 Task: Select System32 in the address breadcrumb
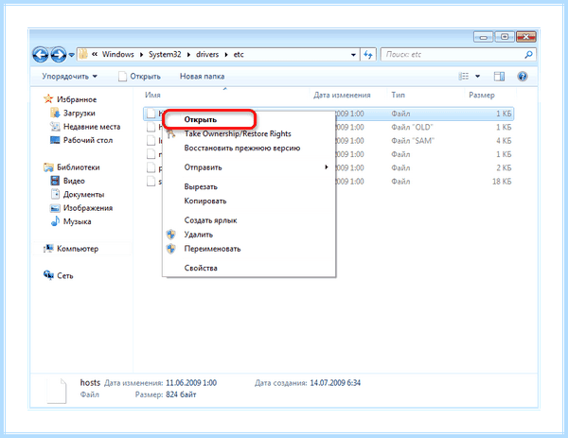pos(165,54)
